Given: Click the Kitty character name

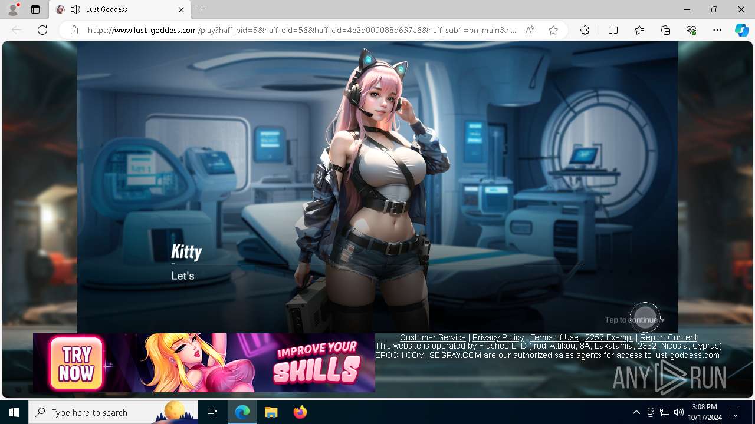Looking at the screenshot, I should tap(186, 252).
